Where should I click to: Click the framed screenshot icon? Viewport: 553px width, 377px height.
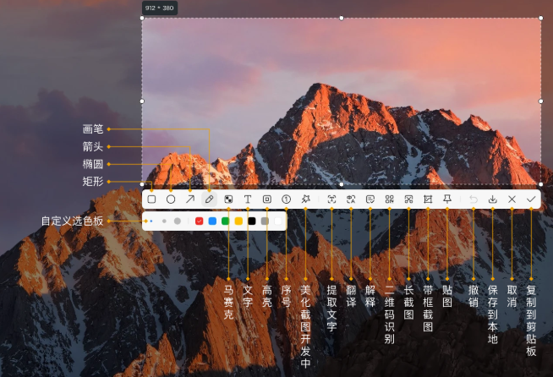tap(428, 199)
